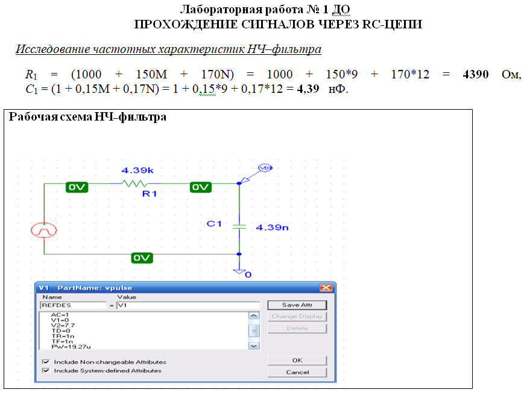This screenshot has width=527, height=407.
Task: Cancel the vpulse attribute dialog
Action: [297, 373]
